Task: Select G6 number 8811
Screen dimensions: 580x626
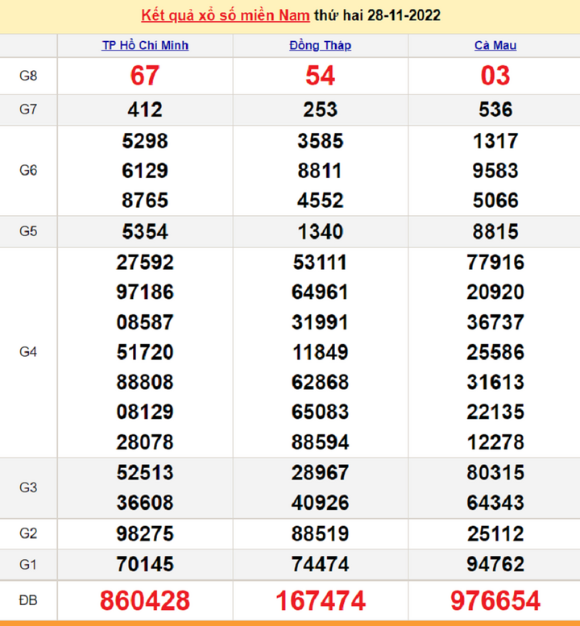Action: pyautogui.click(x=320, y=171)
